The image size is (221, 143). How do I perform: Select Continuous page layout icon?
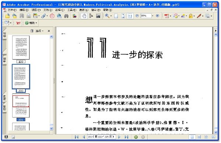pyautogui.click(x=199, y=137)
